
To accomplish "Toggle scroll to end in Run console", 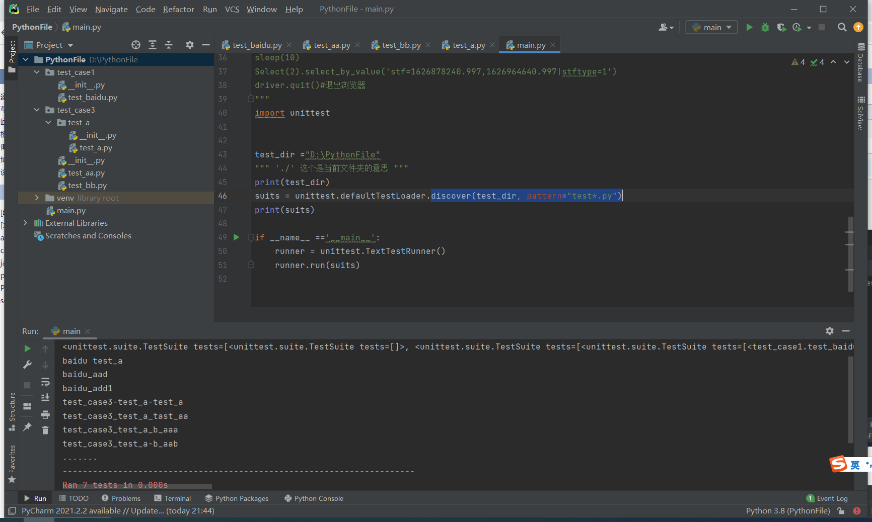I will pyautogui.click(x=45, y=398).
